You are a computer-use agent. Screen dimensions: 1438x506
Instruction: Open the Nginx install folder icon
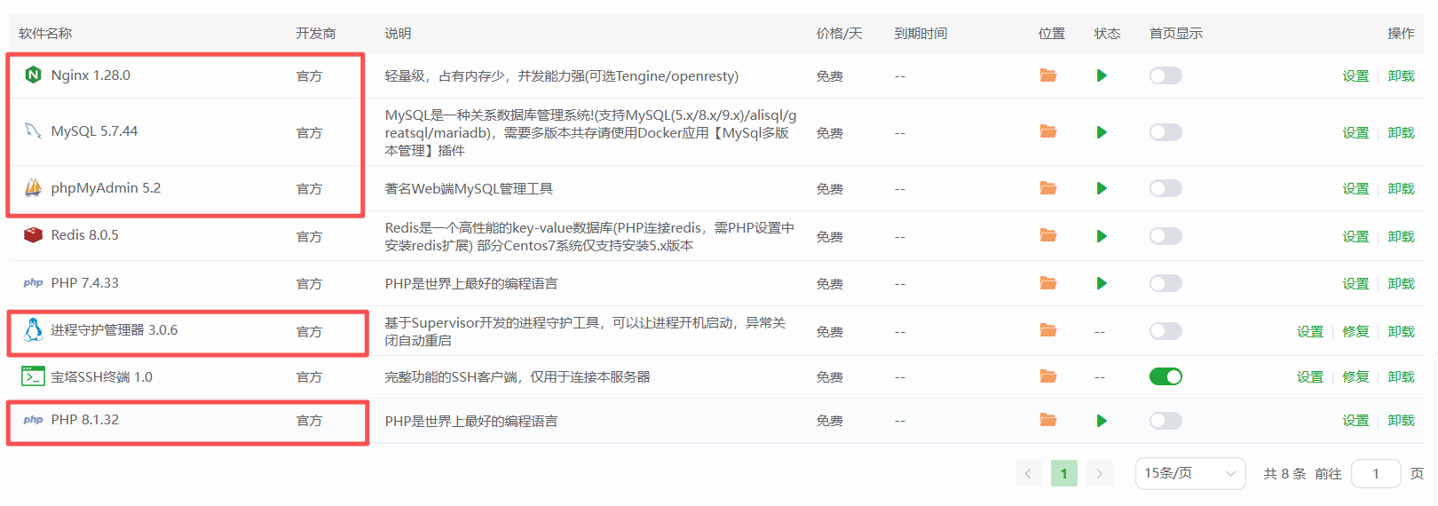[1048, 75]
